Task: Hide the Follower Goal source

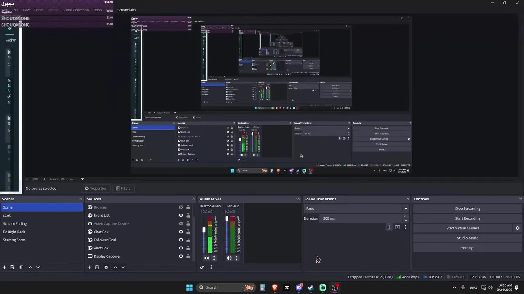Action: tap(181, 240)
